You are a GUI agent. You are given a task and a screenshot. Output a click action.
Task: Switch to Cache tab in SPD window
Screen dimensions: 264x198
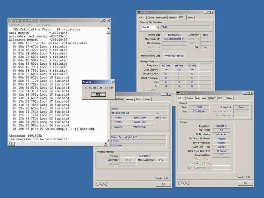coord(151,17)
